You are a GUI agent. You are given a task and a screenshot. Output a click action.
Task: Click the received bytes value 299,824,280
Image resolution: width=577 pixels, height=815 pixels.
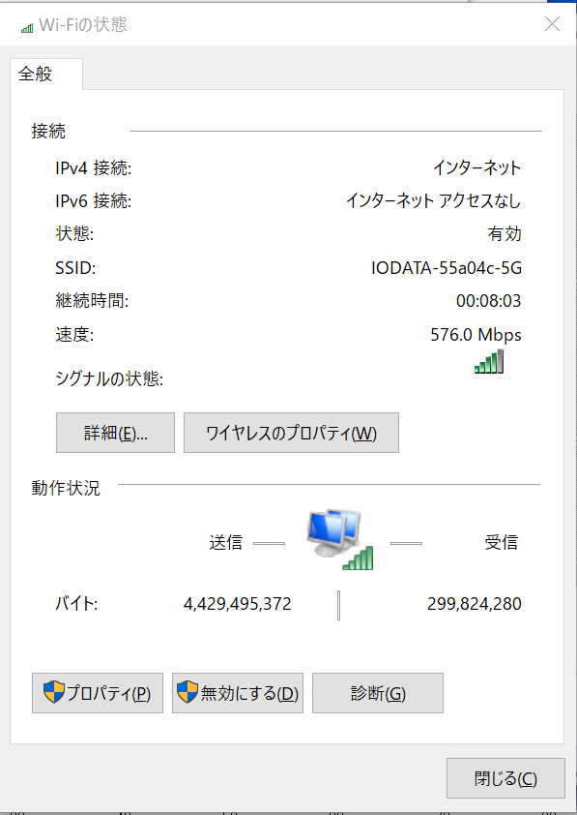coord(475,603)
